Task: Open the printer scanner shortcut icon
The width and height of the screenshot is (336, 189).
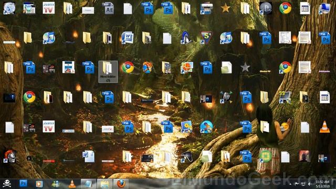Action: click(x=206, y=8)
